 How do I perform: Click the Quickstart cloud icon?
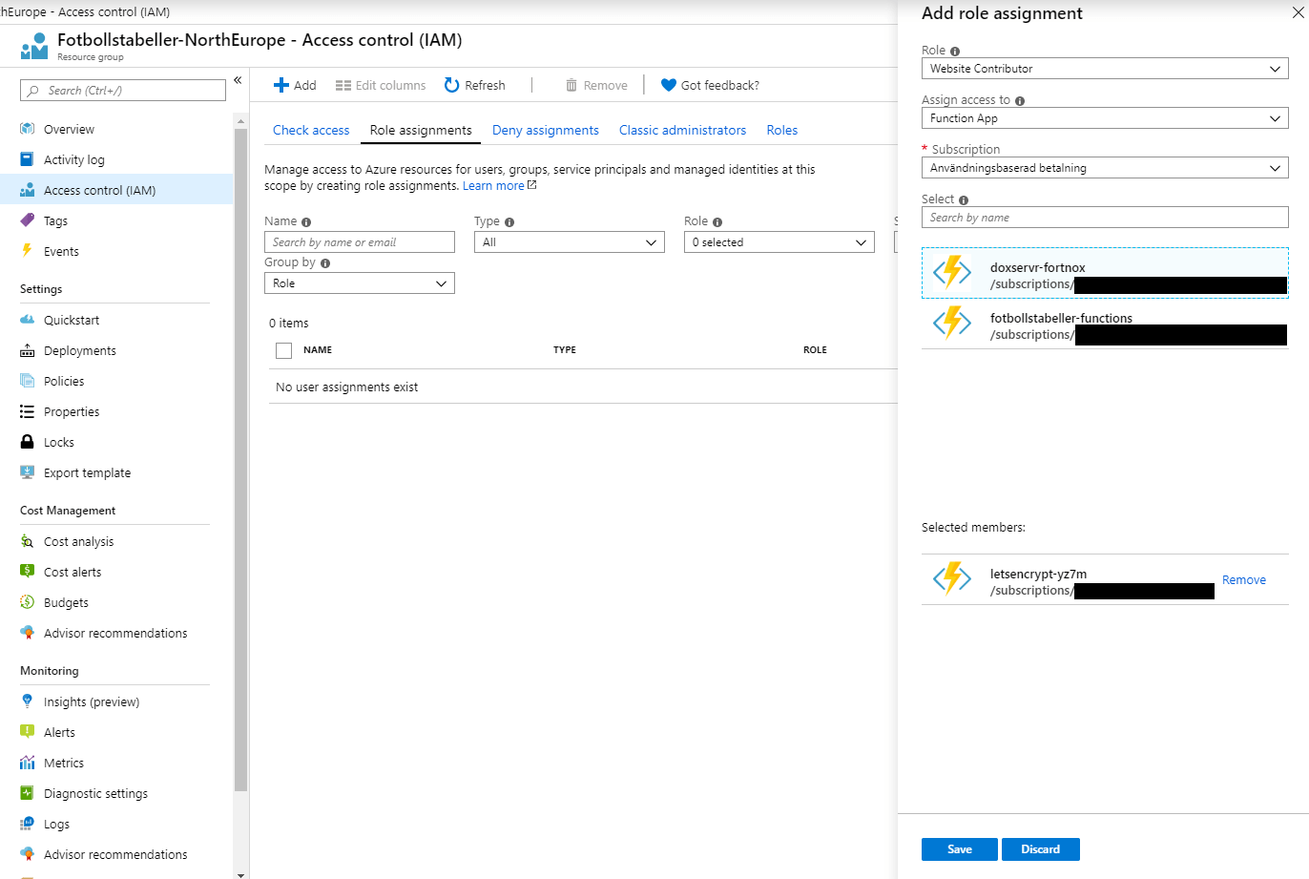[28, 320]
